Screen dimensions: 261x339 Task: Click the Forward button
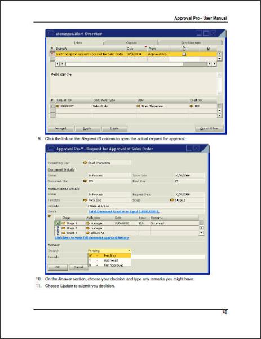61,128
